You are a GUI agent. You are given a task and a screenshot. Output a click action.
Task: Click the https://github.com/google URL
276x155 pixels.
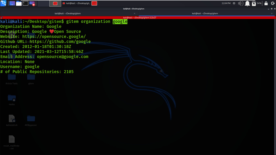tap(60, 42)
